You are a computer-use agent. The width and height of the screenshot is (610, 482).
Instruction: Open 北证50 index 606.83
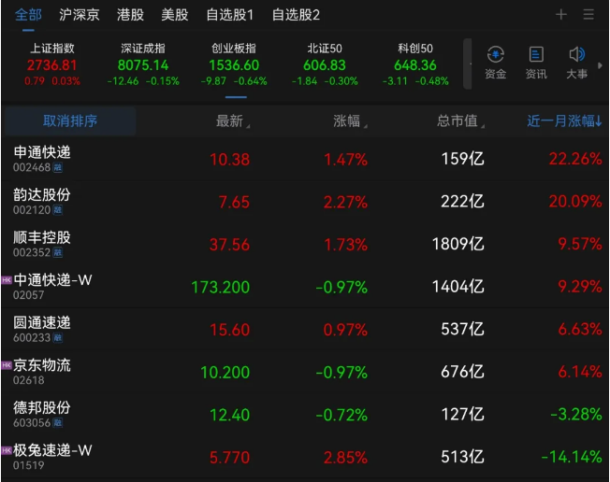click(x=325, y=64)
